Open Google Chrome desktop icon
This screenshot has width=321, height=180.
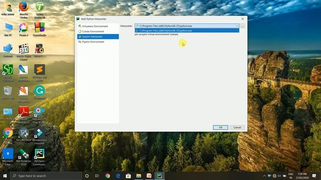click(x=8, y=136)
